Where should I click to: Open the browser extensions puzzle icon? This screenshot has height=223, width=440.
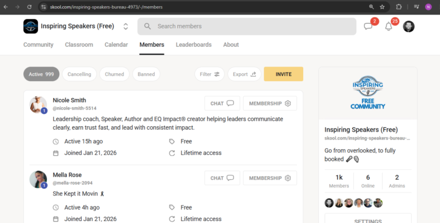tap(398, 7)
